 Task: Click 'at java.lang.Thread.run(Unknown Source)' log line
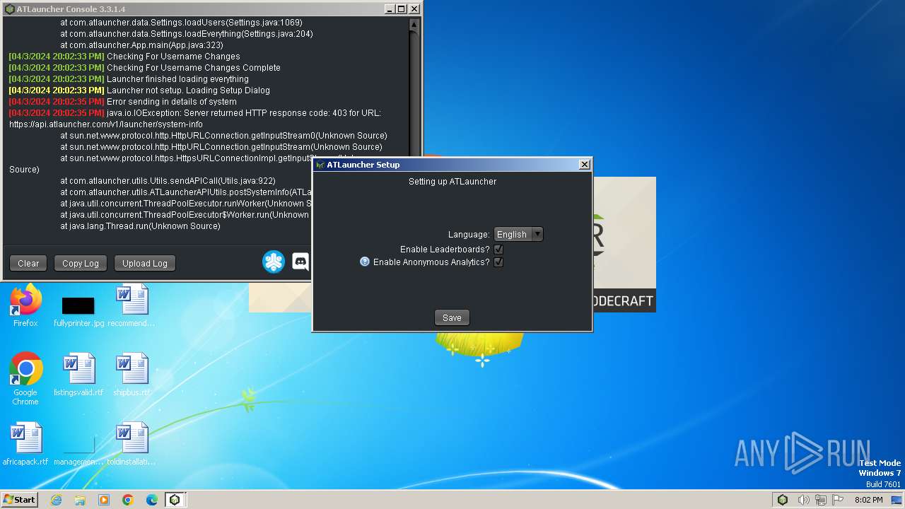(x=140, y=226)
